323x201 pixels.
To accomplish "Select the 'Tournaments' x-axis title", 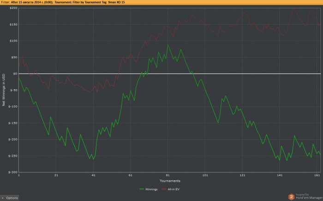I will [x=170, y=181].
